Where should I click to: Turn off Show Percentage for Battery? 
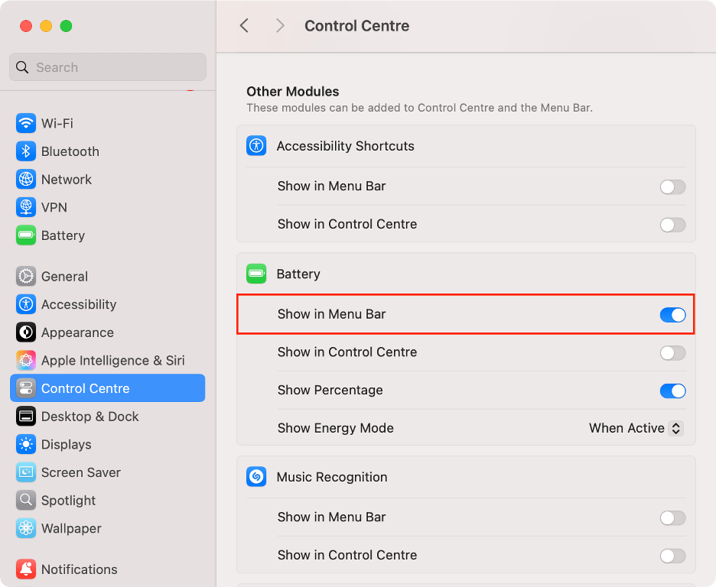coord(672,391)
